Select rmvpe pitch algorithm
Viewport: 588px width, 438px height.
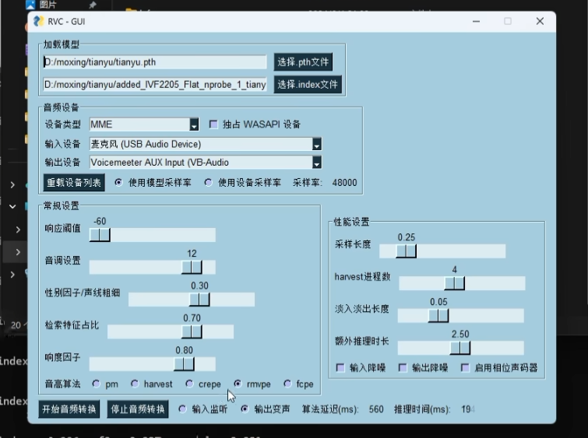click(x=238, y=384)
